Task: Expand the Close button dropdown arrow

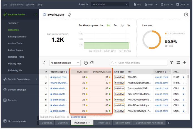Action: coord(188,4)
